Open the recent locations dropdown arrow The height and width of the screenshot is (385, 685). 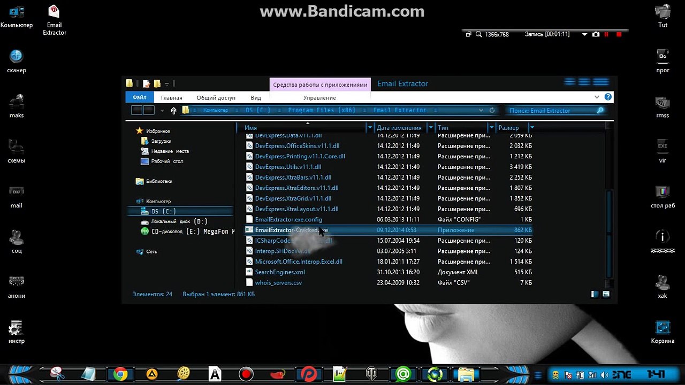point(162,111)
